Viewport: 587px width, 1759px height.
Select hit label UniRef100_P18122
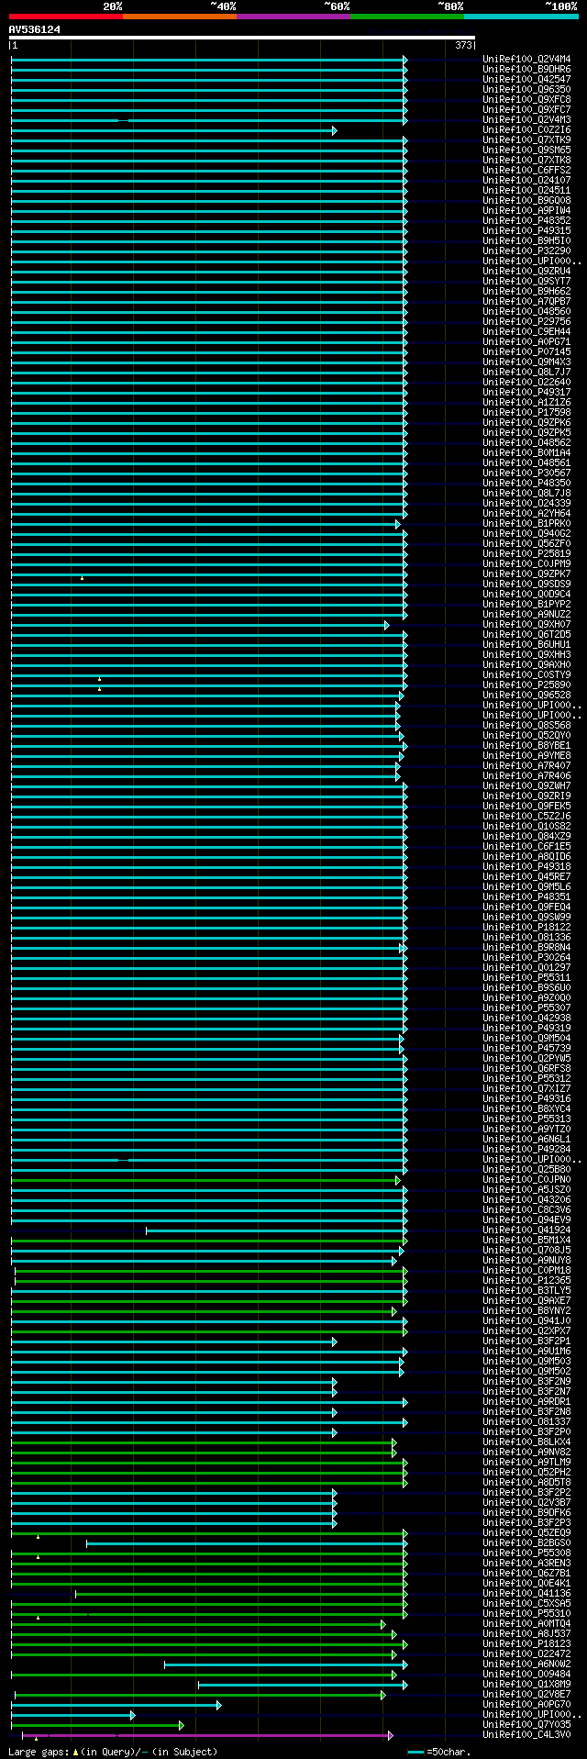[x=527, y=927]
